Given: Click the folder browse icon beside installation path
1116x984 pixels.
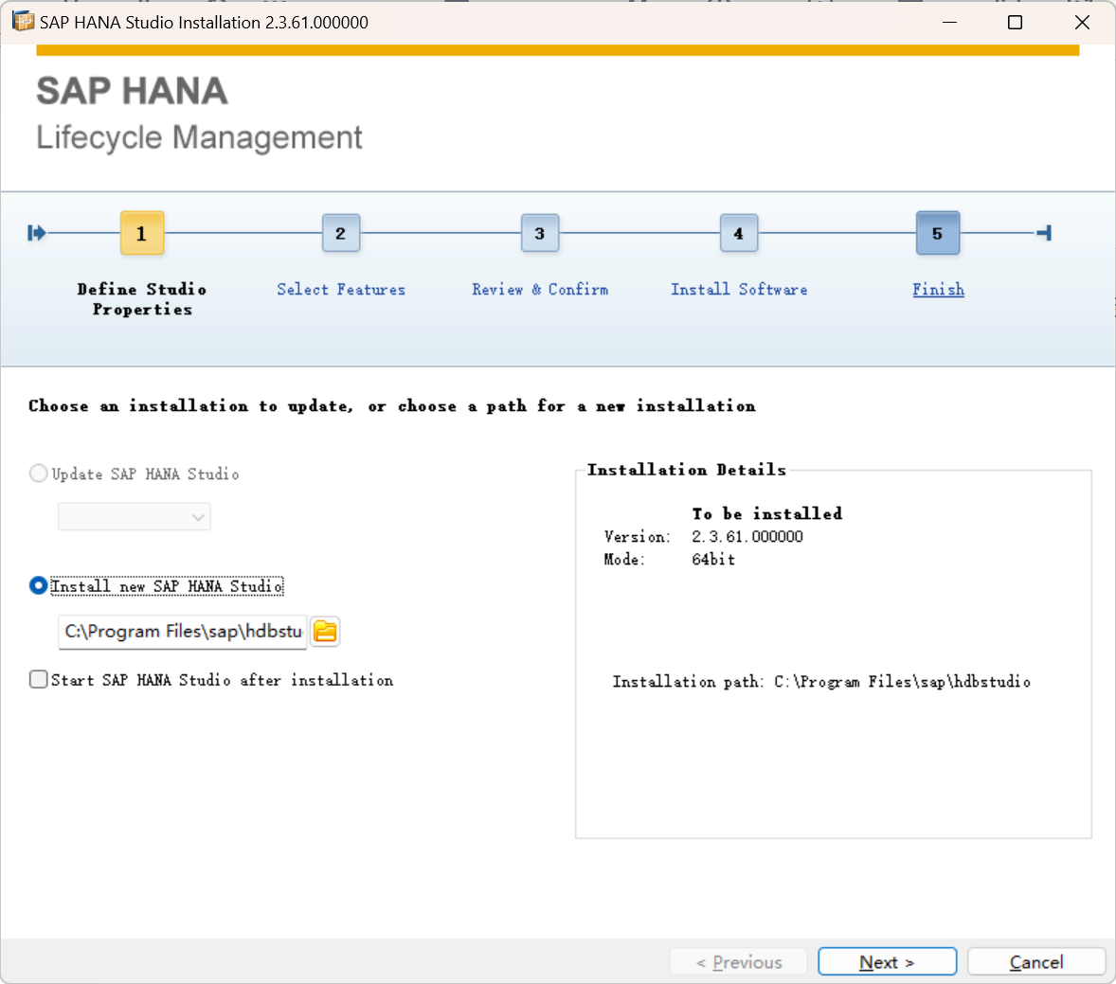Looking at the screenshot, I should (x=325, y=631).
